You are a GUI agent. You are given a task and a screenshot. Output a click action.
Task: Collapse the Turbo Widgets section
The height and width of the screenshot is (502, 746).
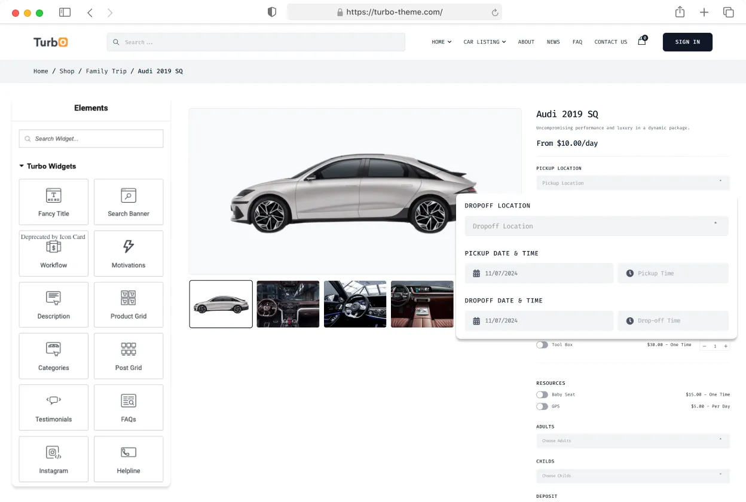(48, 166)
